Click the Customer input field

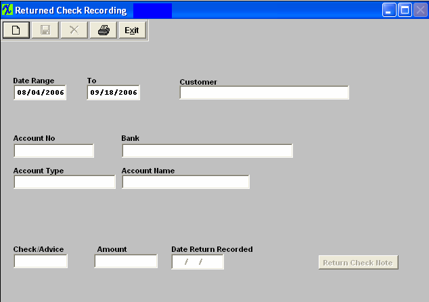coord(265,93)
